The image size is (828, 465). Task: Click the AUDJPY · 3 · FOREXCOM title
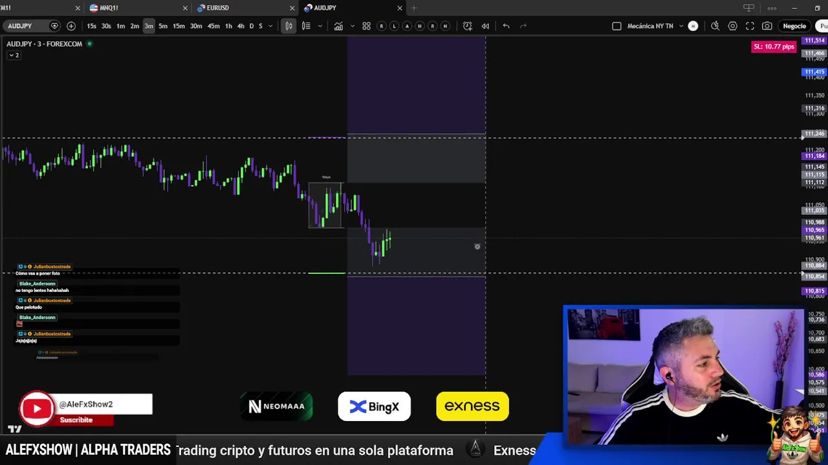45,44
